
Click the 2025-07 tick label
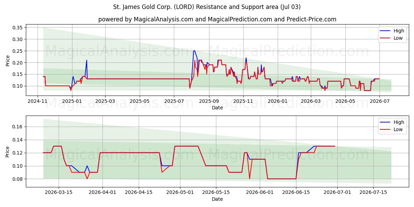(174, 101)
